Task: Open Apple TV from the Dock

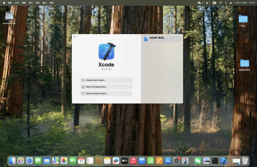Action: coord(124,161)
